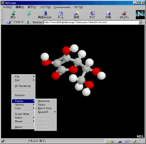Select the highlighted Display menu entry

23,101
